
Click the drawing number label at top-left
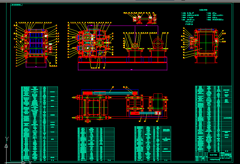[x=16, y=5]
